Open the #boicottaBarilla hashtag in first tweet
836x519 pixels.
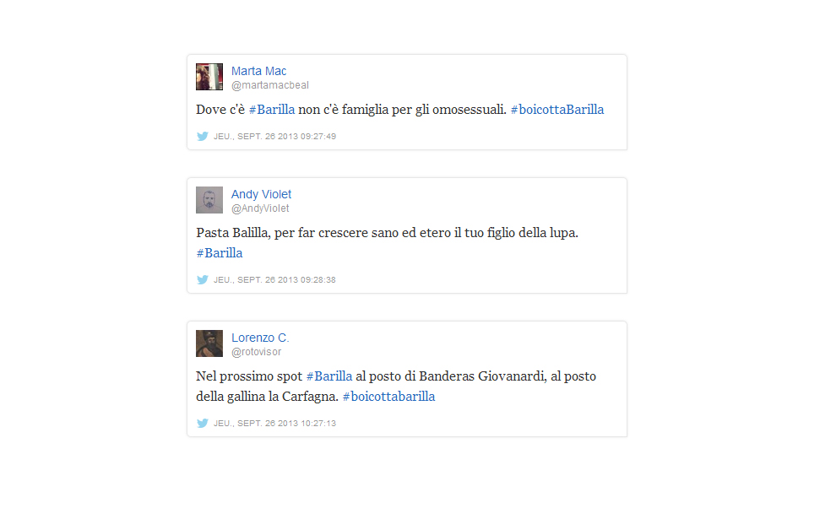(557, 110)
